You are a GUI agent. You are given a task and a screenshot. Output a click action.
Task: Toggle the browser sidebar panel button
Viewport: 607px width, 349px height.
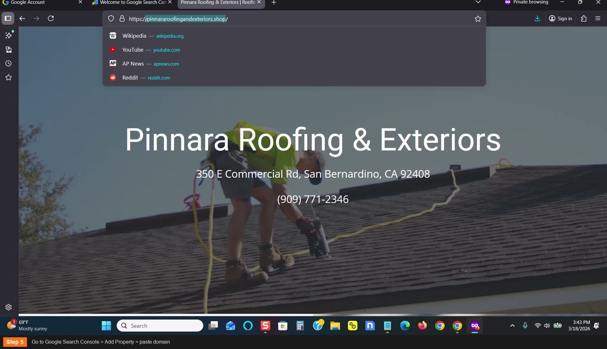pos(8,18)
